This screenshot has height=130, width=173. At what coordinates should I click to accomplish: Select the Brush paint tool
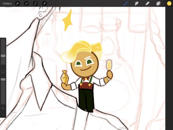pyautogui.click(x=126, y=4)
